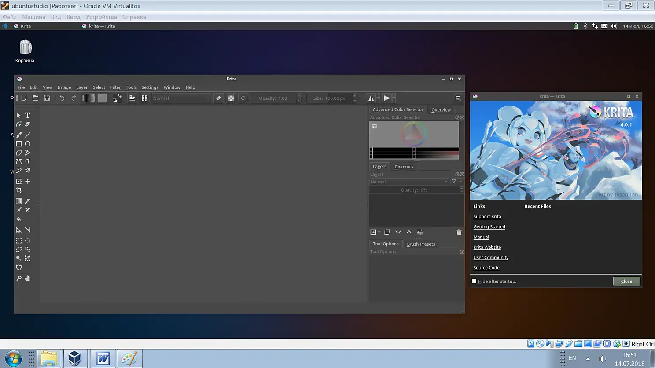Select the Measure distance tool

coord(28,230)
